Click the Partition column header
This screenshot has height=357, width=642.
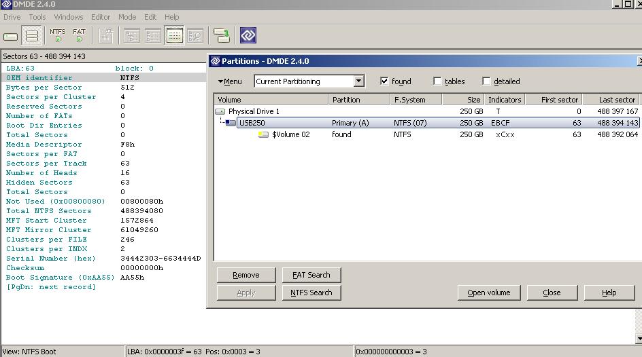(x=359, y=100)
